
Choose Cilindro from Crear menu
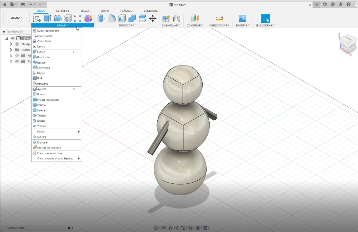pos(56,105)
